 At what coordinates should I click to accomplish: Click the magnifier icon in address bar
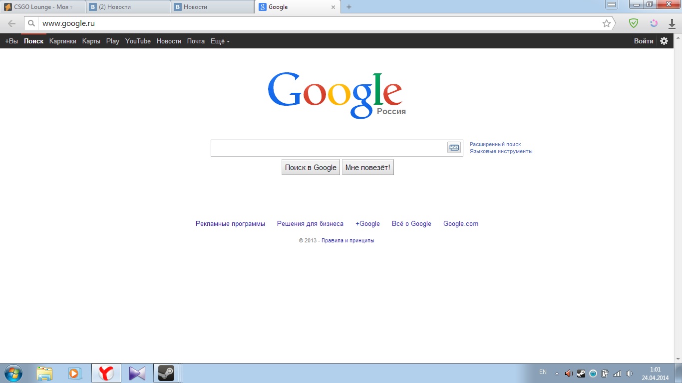tap(31, 23)
